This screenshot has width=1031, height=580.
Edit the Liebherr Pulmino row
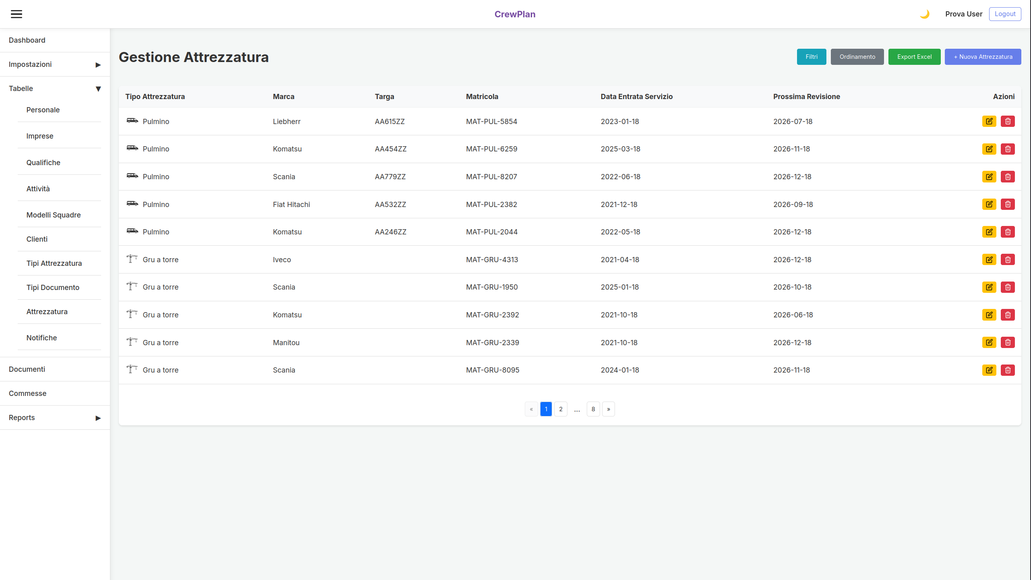point(989,121)
